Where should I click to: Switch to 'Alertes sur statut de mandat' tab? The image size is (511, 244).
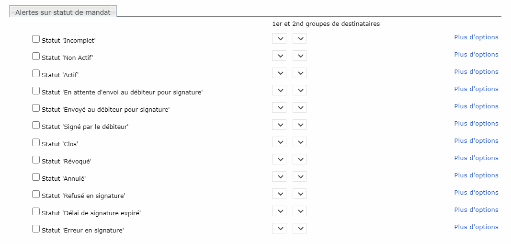click(63, 12)
